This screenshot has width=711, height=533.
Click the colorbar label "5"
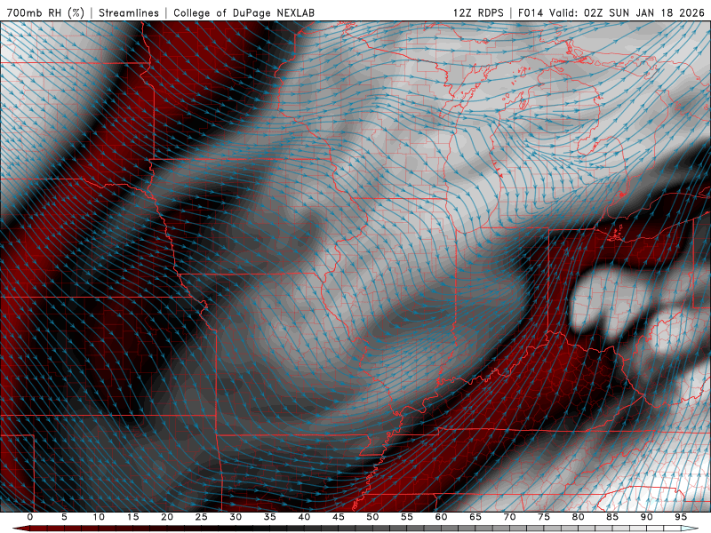pos(64,517)
